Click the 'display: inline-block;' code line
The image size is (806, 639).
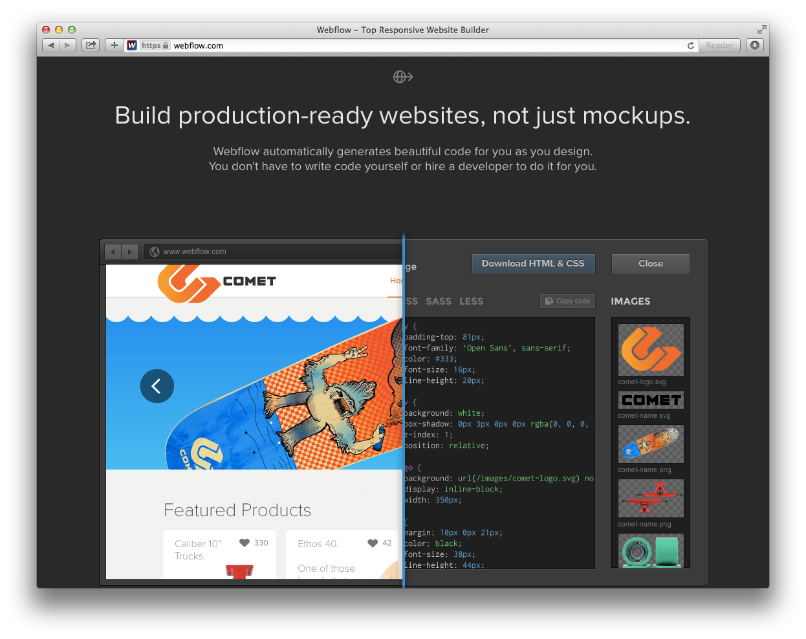(453, 489)
